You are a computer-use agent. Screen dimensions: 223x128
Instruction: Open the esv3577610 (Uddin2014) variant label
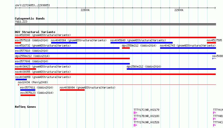point(32,51)
